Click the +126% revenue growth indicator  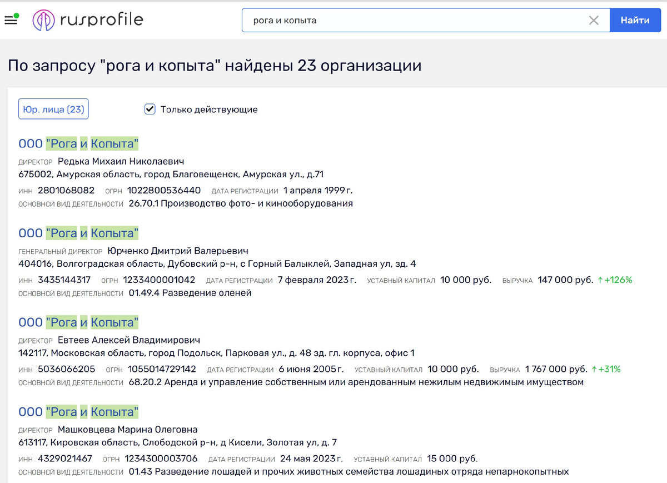coord(615,280)
